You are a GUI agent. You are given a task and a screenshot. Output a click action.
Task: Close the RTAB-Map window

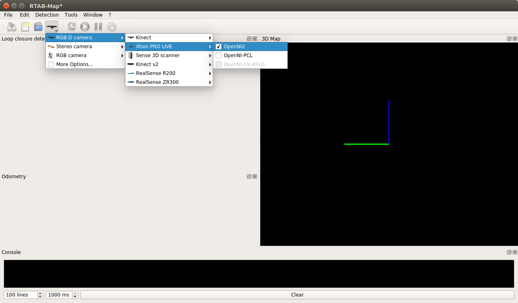pyautogui.click(x=6, y=6)
